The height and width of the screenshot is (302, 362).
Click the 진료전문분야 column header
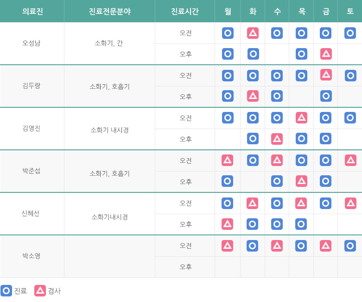click(109, 12)
